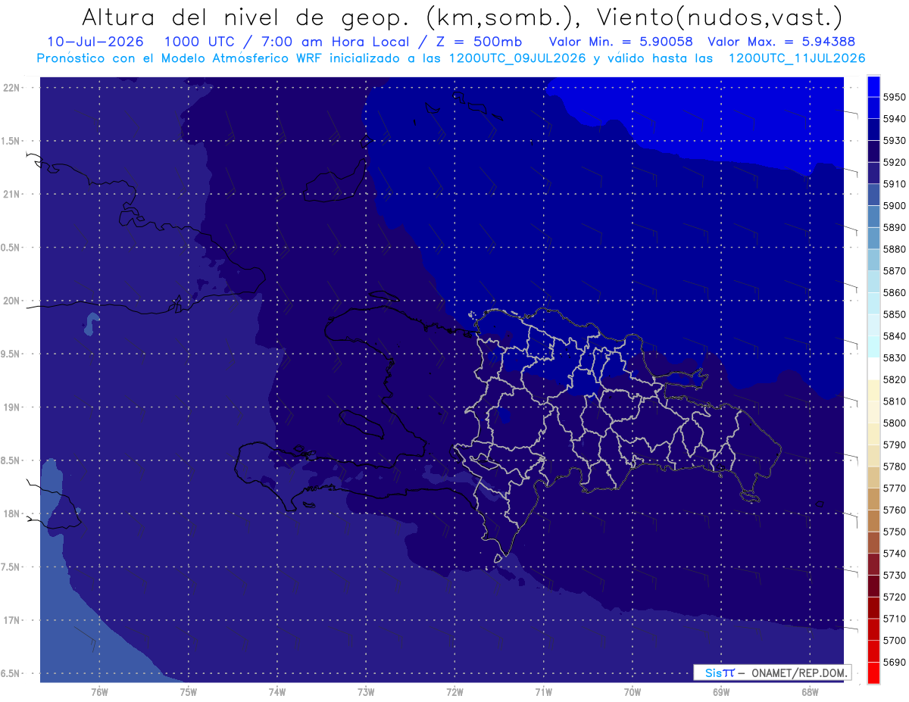Click the 73W longitude label
Screen dimensions: 909x702
(366, 691)
